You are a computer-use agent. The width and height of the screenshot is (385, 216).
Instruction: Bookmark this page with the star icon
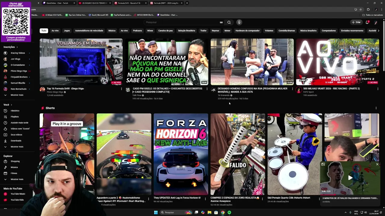click(x=360, y=9)
